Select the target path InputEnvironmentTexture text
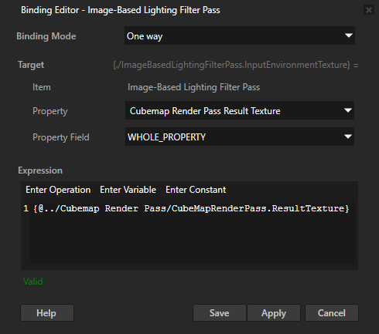The width and height of the screenshot is (379, 334). tap(235, 65)
